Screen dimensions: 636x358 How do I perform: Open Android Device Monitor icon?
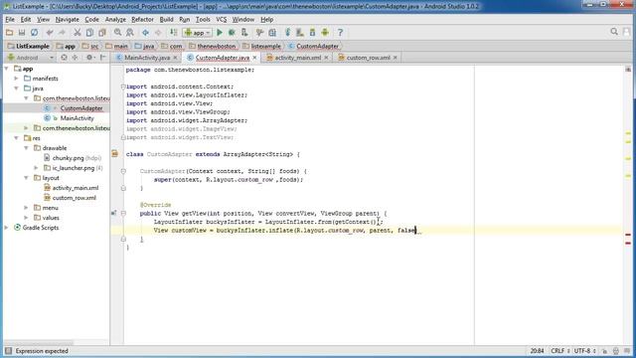pos(325,33)
